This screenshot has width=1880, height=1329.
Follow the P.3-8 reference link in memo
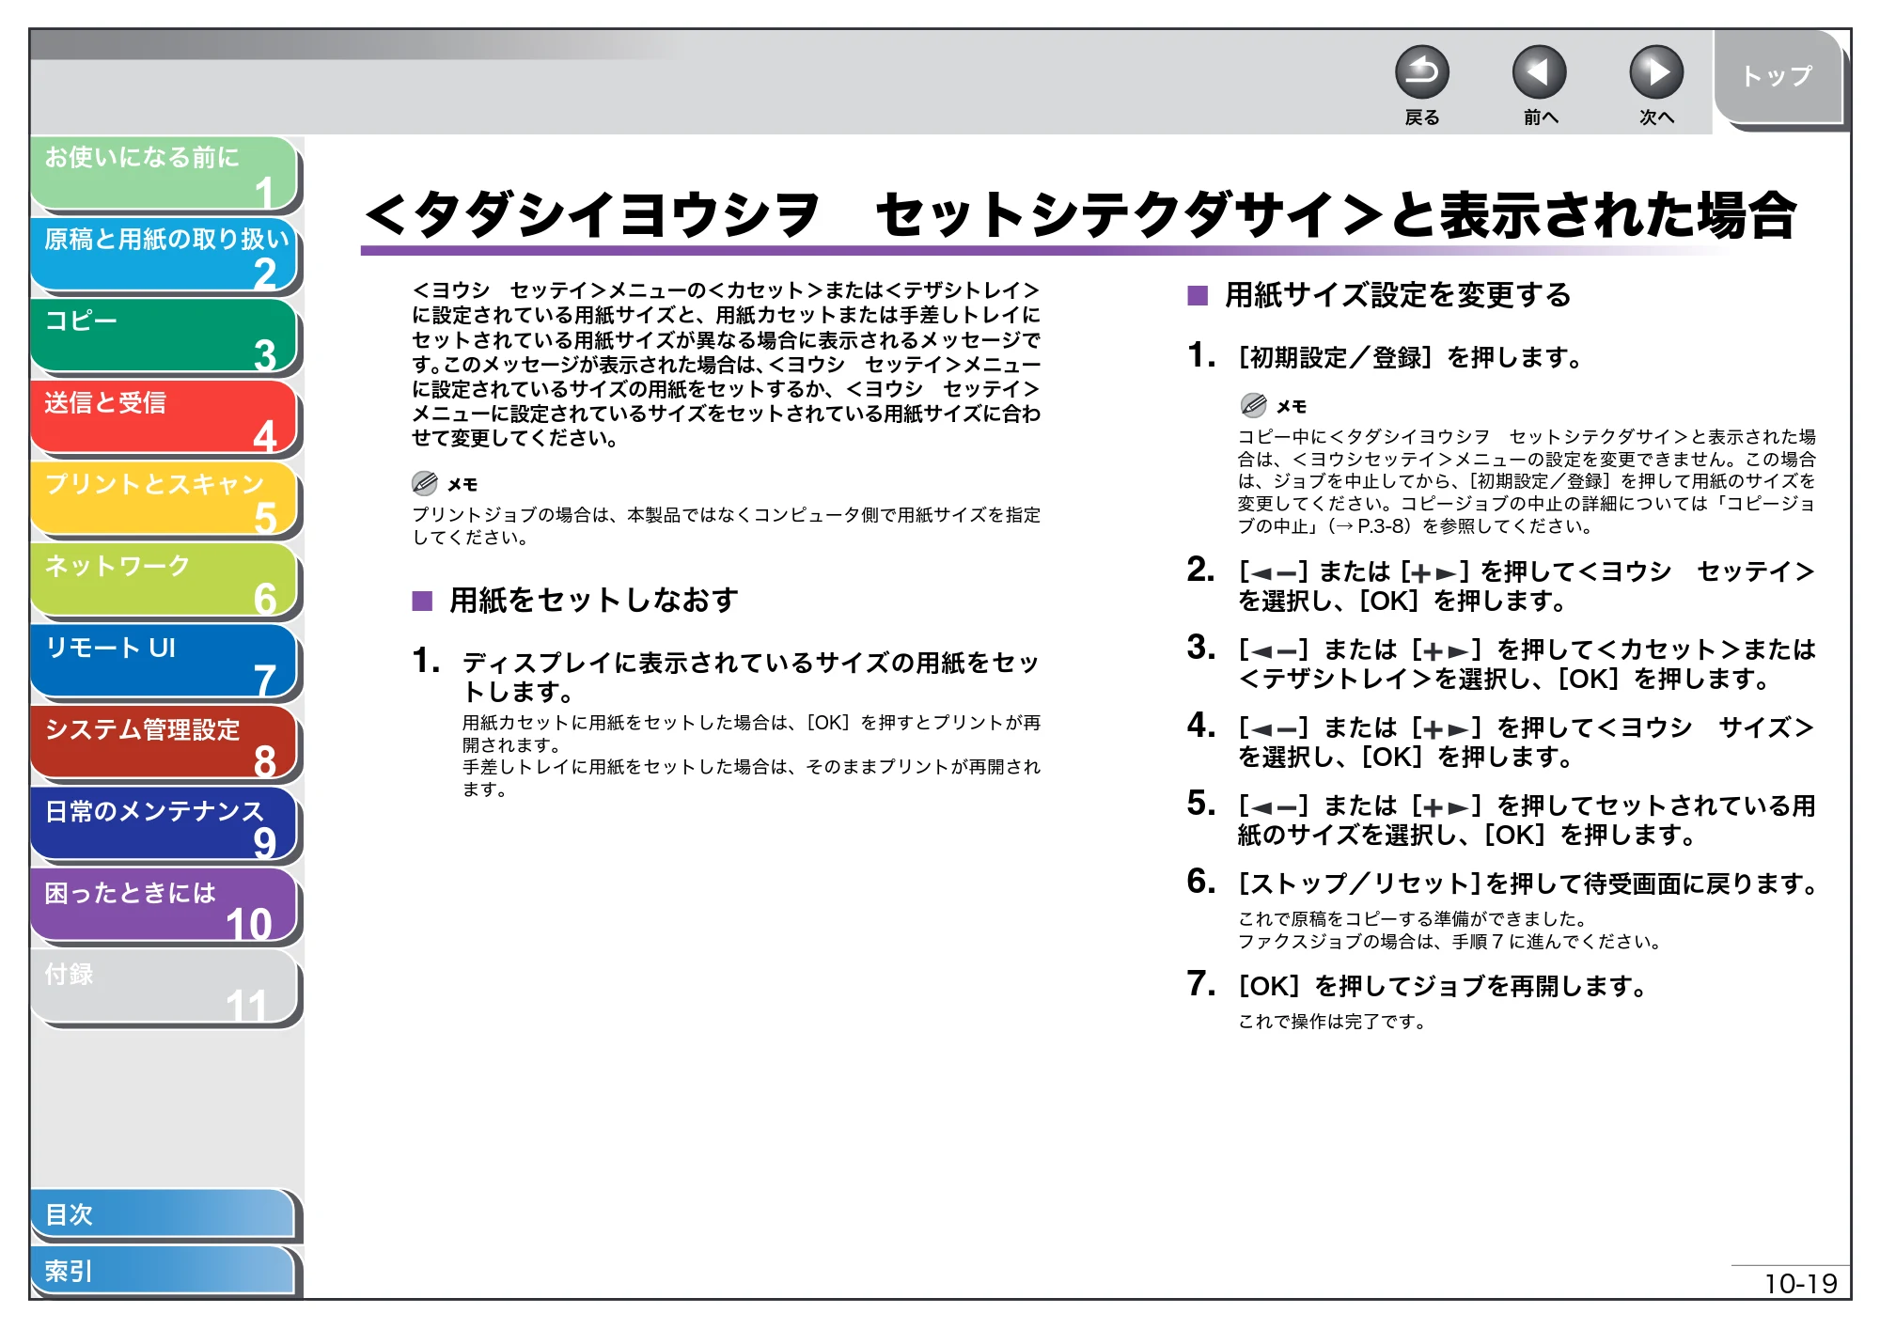[1383, 526]
